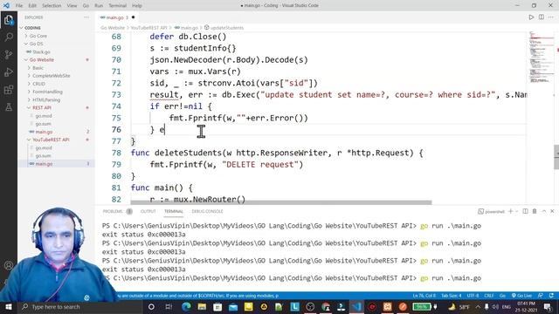Collapse the Go DS folder
The image size is (559, 314).
pyautogui.click(x=36, y=44)
